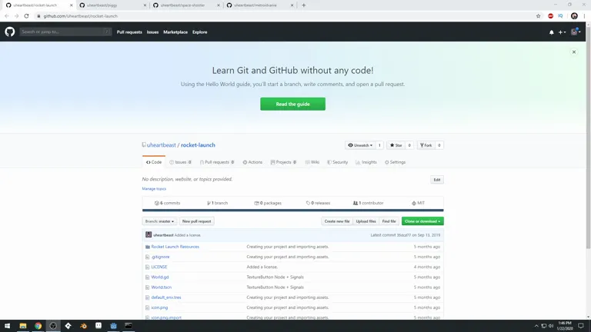The image size is (591, 332).
Task: Dismiss the Learn Git banner with X
Action: click(x=574, y=52)
